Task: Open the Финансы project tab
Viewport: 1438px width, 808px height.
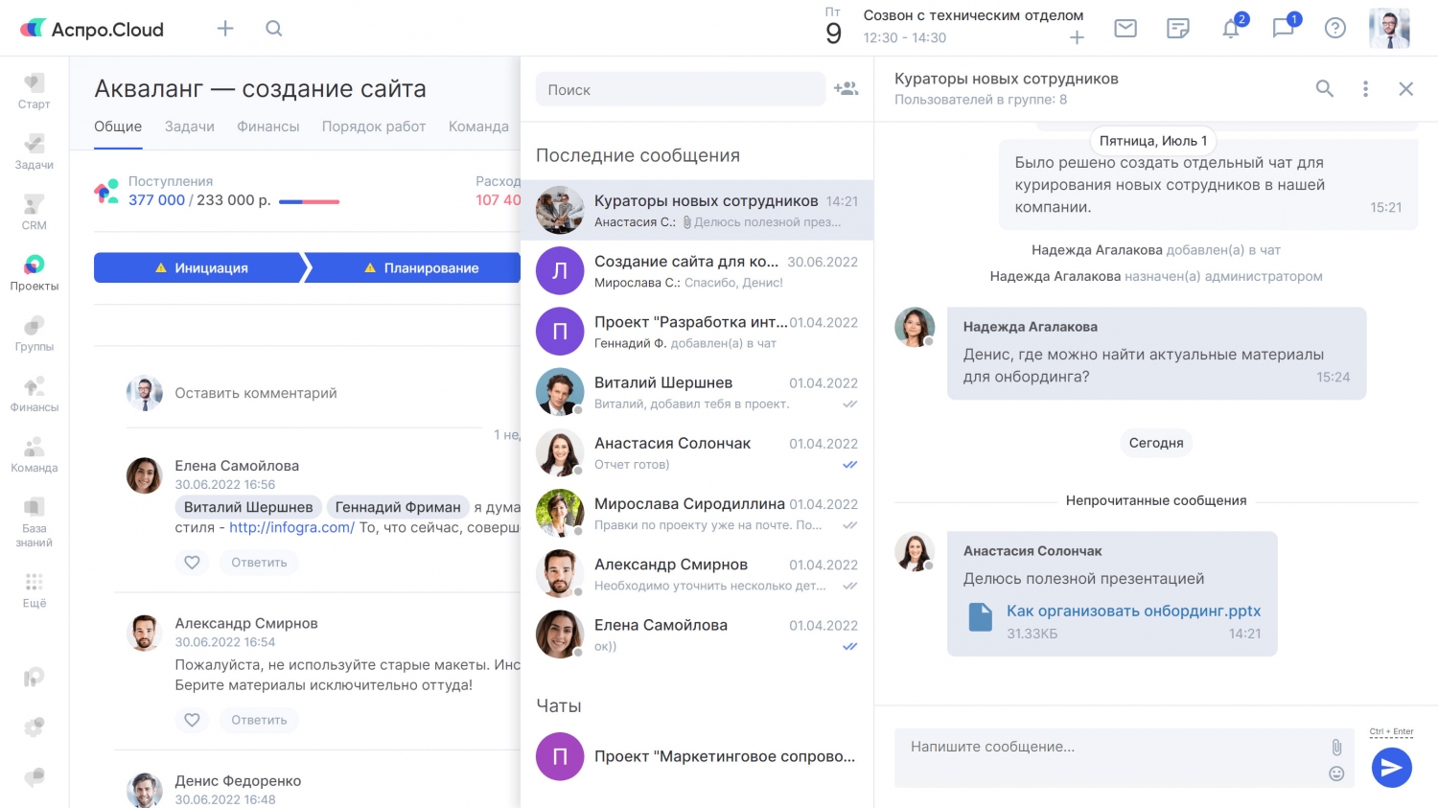Action: click(267, 127)
